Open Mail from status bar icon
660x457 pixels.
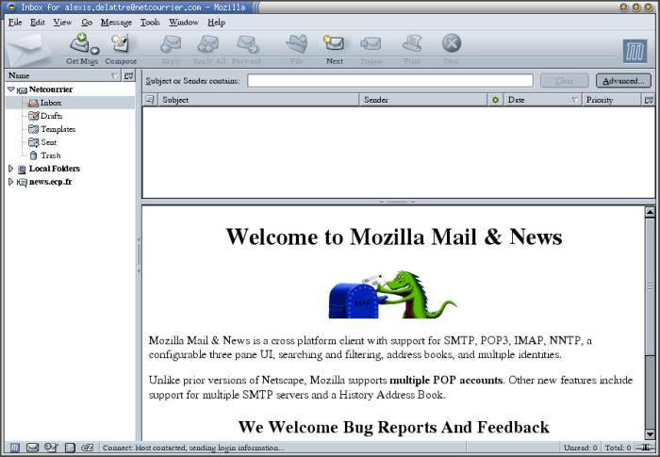coord(32,448)
